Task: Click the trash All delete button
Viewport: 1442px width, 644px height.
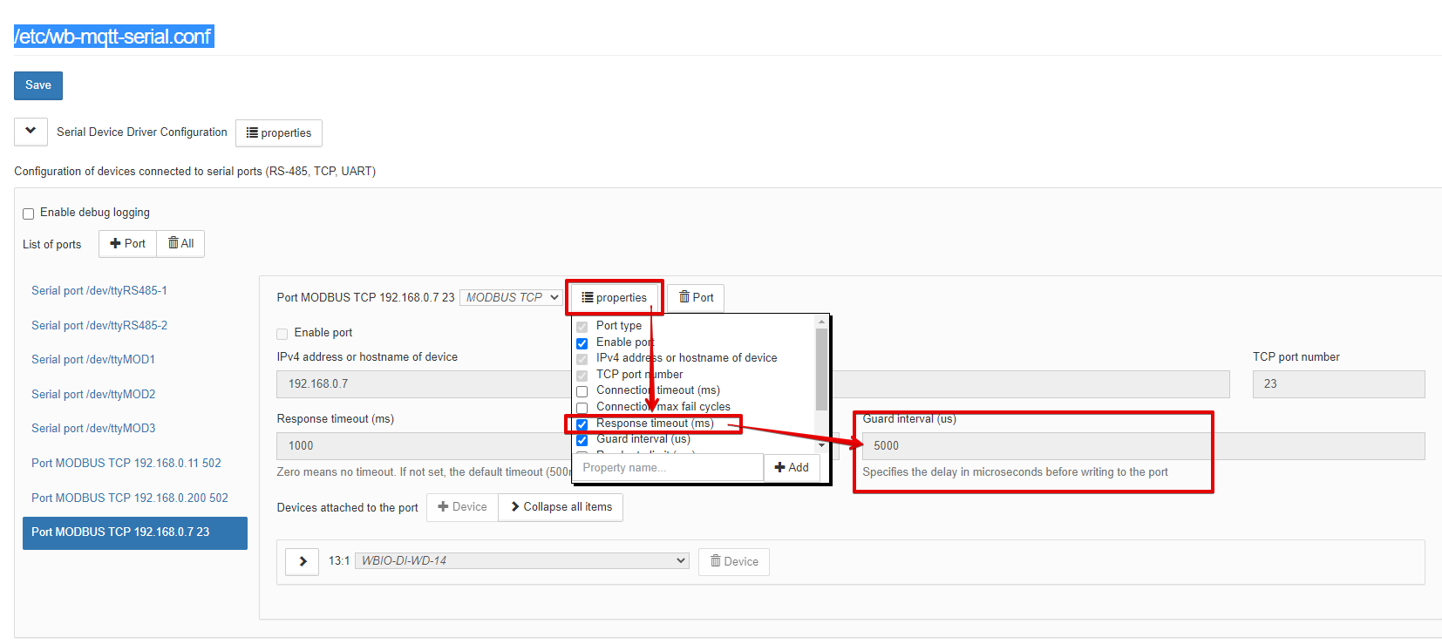Action: 180,244
